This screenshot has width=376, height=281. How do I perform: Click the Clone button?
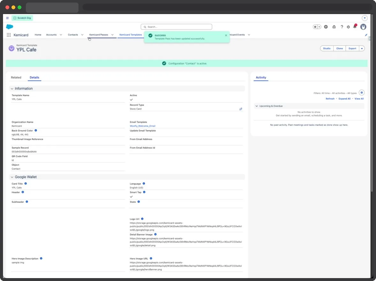tap(340, 48)
